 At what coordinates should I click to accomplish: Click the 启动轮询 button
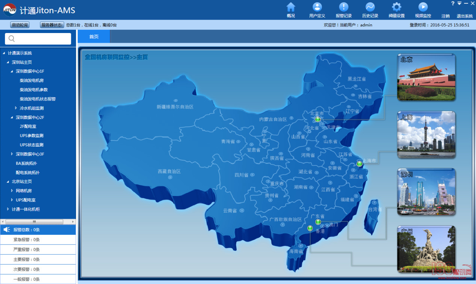[x=20, y=25]
